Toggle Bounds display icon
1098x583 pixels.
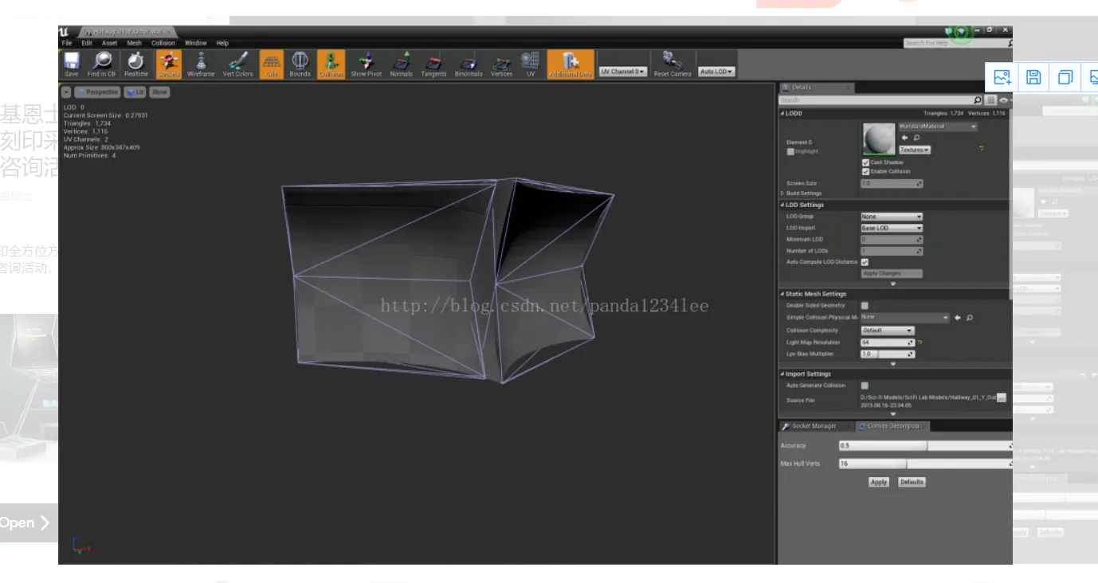[300, 64]
